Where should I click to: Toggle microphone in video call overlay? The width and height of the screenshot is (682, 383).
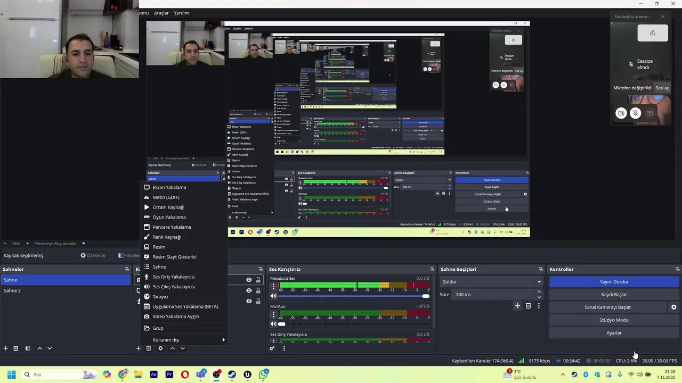click(x=635, y=113)
